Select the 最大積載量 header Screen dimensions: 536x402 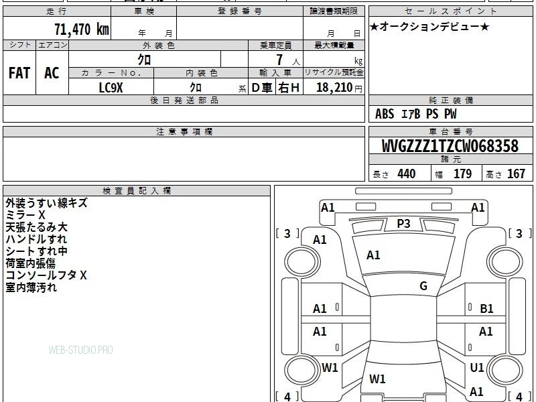[x=334, y=45]
